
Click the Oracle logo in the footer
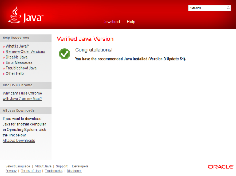coord(221,167)
